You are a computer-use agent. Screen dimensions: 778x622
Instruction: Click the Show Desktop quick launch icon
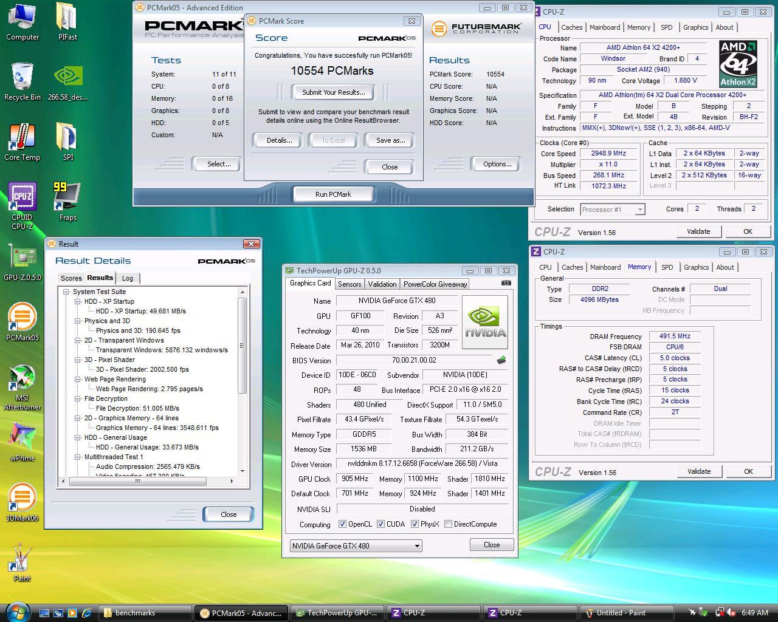pos(44,613)
